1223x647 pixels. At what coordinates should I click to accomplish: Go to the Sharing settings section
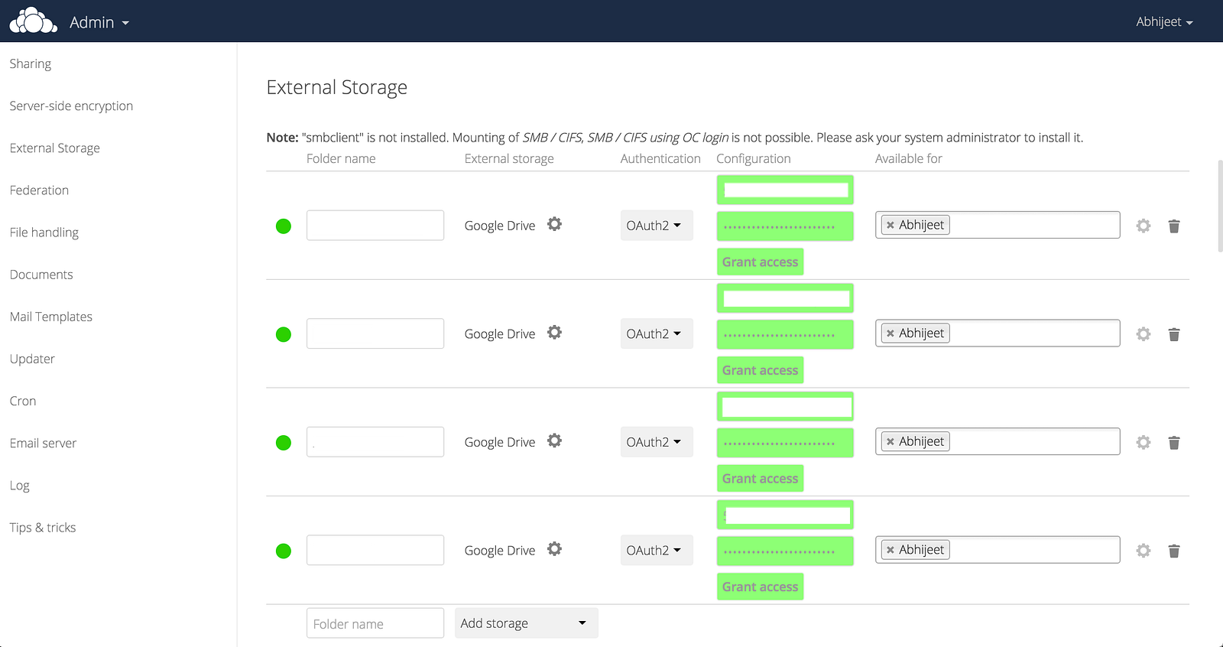coord(31,63)
